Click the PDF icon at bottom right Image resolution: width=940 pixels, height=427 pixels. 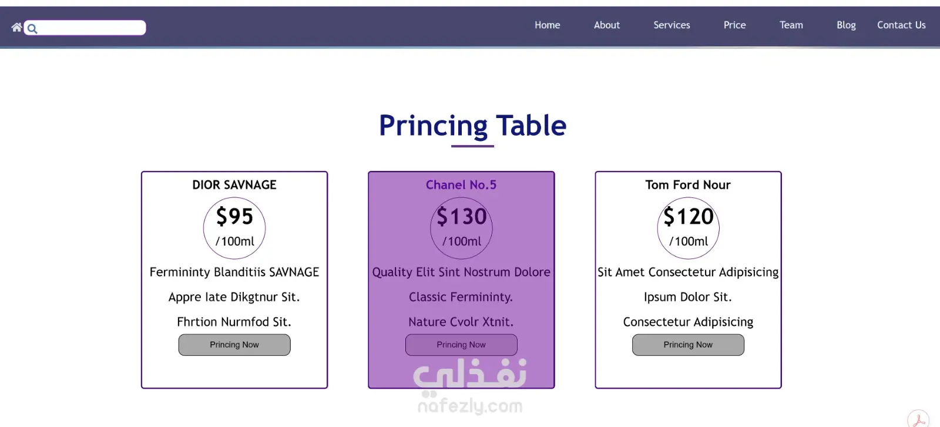coord(919,419)
